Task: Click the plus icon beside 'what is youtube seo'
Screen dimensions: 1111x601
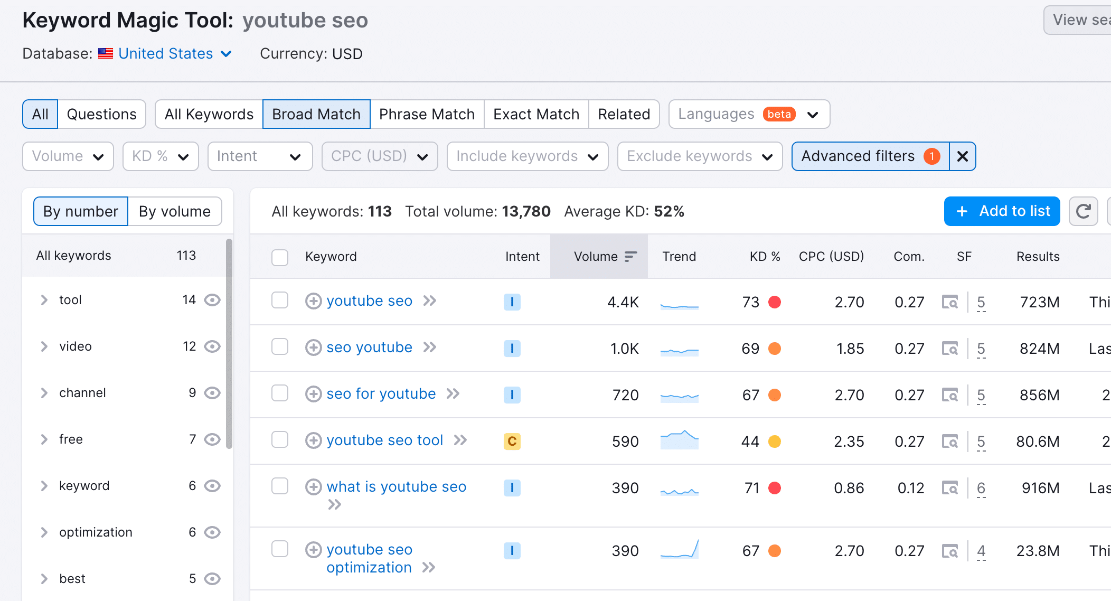Action: pyautogui.click(x=314, y=487)
